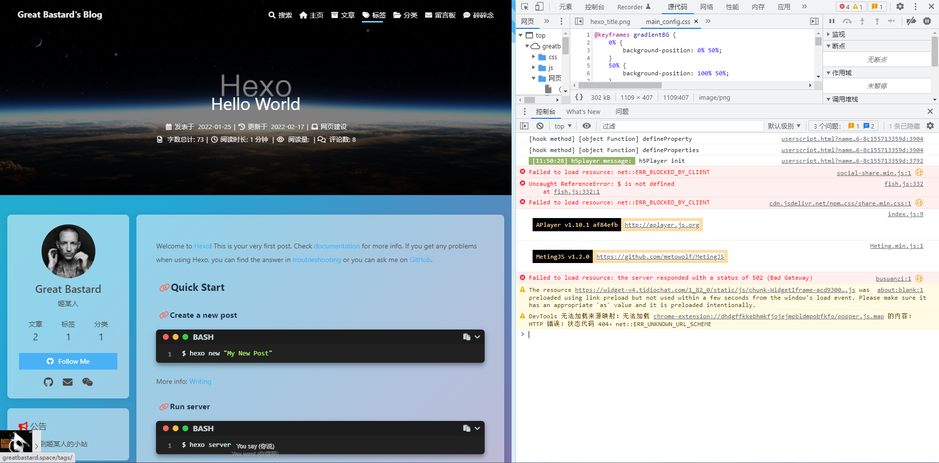Viewport: 939px width, 463px height.
Task: Focus the console 过滤 filter field
Action: pyautogui.click(x=682, y=126)
